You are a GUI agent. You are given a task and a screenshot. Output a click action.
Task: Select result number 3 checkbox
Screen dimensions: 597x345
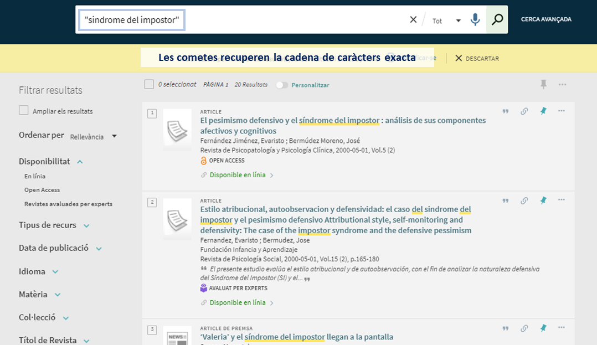[x=152, y=329]
